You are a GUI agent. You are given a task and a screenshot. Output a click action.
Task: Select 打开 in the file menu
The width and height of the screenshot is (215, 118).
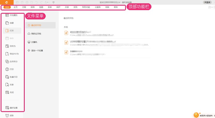[12, 30]
